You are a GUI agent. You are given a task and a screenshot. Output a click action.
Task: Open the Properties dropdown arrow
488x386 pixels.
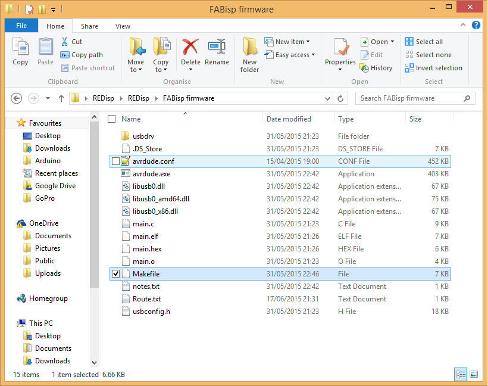tap(340, 70)
